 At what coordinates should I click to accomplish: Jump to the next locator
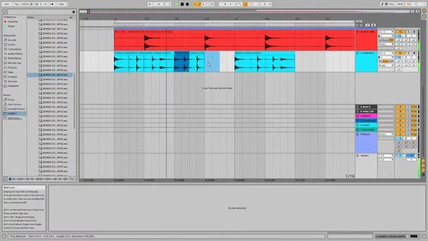tap(361, 25)
